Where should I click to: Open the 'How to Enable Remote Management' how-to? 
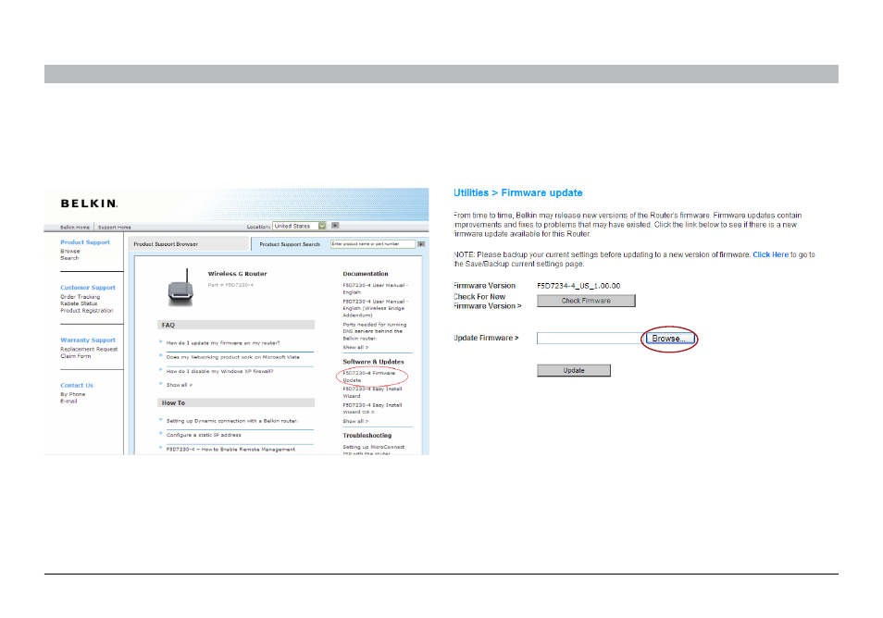tap(230, 449)
